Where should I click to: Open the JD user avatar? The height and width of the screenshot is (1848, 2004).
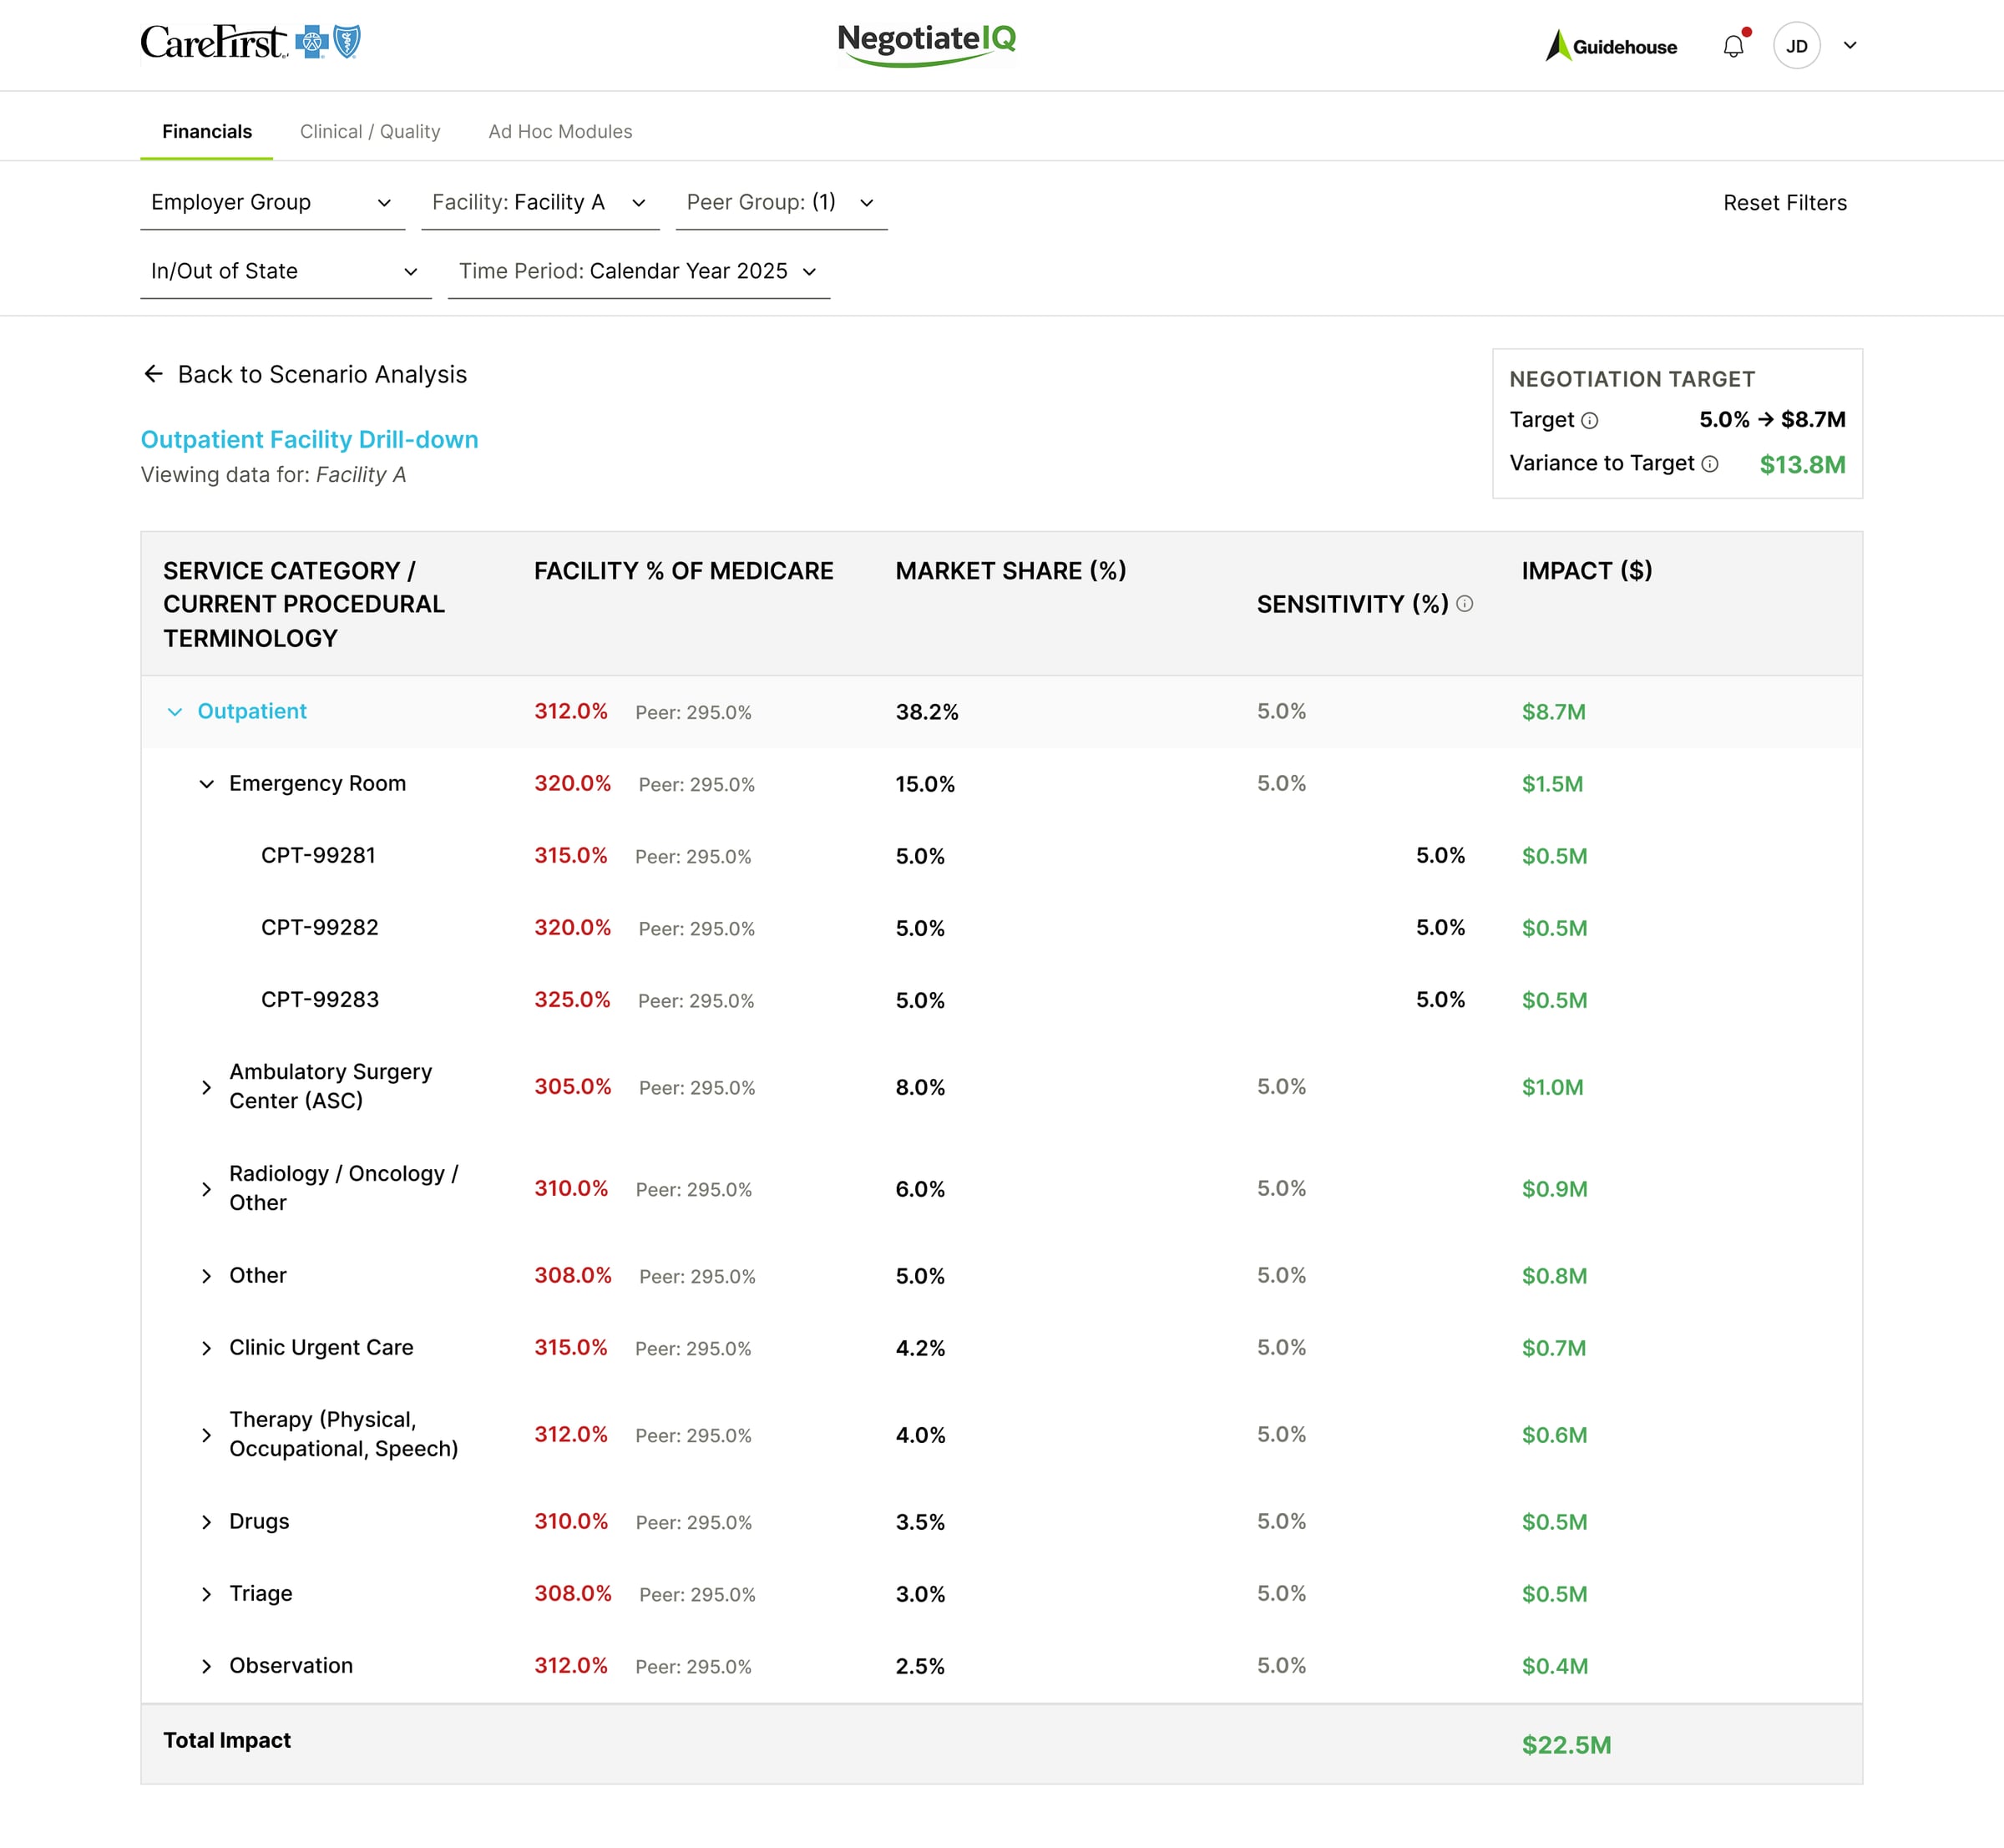tap(1796, 46)
